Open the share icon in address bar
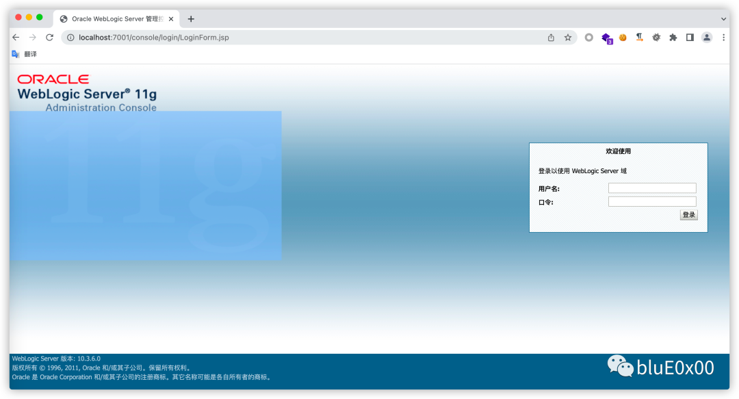739x399 pixels. click(x=551, y=37)
